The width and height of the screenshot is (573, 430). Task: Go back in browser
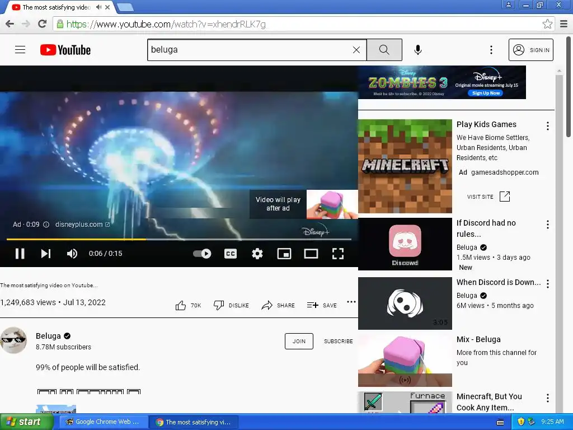coord(10,24)
